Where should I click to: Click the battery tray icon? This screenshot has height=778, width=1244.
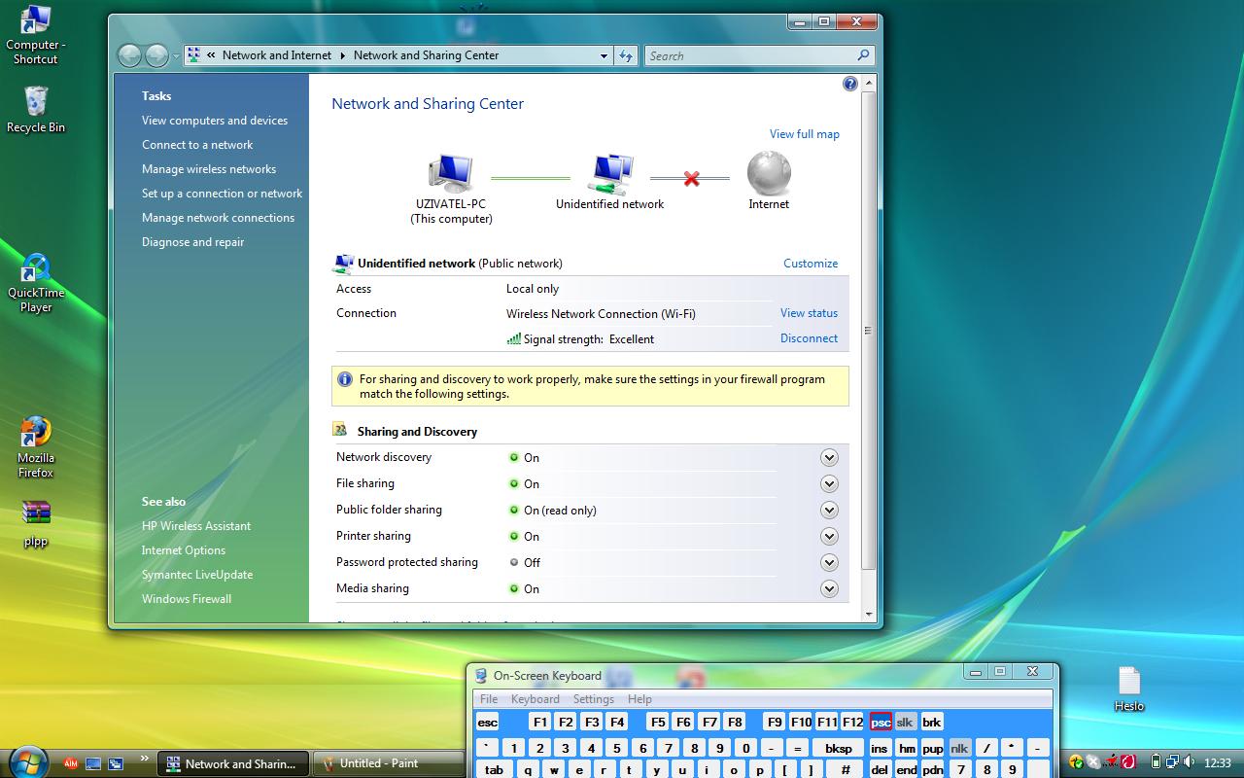point(1156,762)
